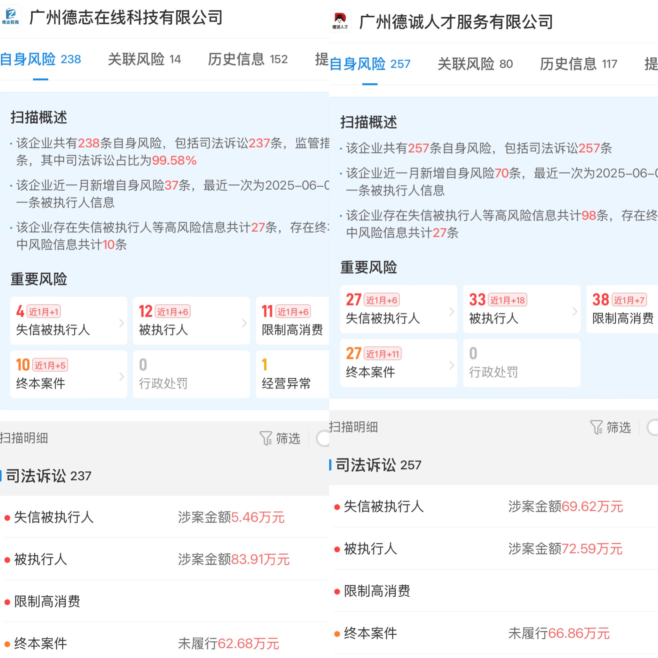Click the 德诚人才 company logo
The height and width of the screenshot is (658, 658).
[340, 21]
